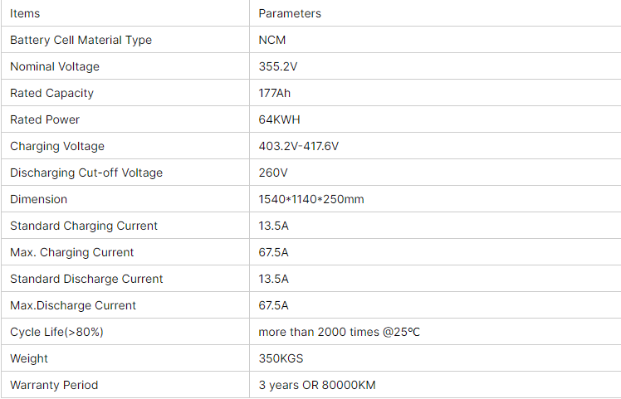
Task: Click the 'Max. Charging Current' label
Action: pyautogui.click(x=72, y=252)
